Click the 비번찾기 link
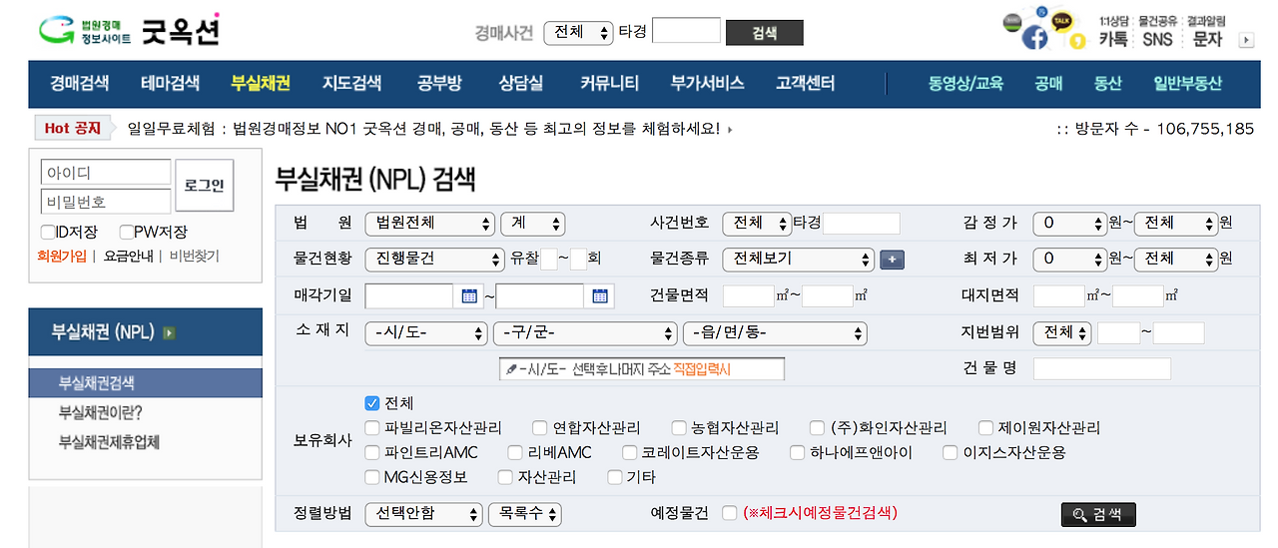The height and width of the screenshot is (548, 1278). [x=194, y=257]
